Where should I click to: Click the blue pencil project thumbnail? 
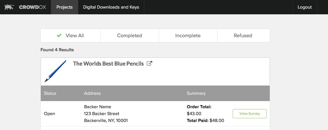[x=55, y=71]
